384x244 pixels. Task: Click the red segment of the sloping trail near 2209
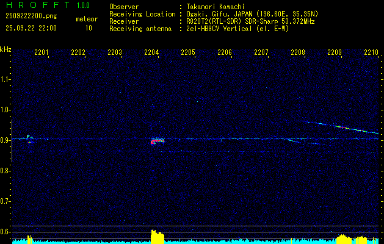342,127
